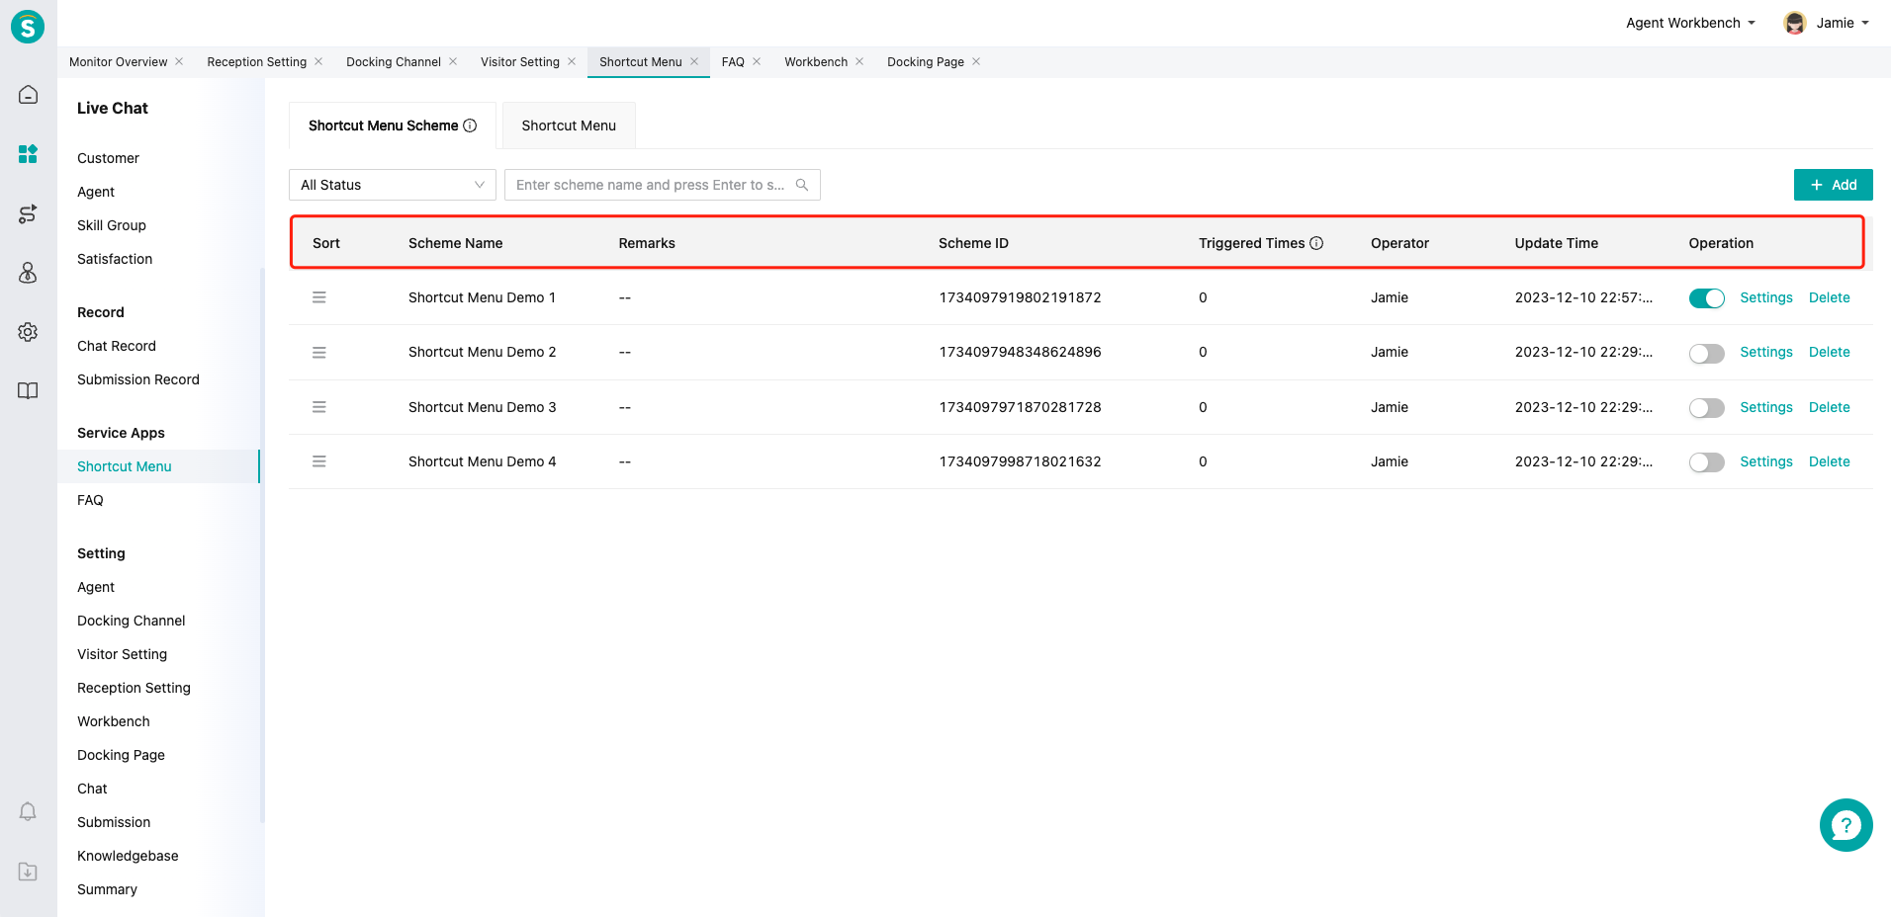Screen dimensions: 1891x917
Task: Click the sort handle for Shortcut Menu Demo 1
Action: tap(319, 297)
